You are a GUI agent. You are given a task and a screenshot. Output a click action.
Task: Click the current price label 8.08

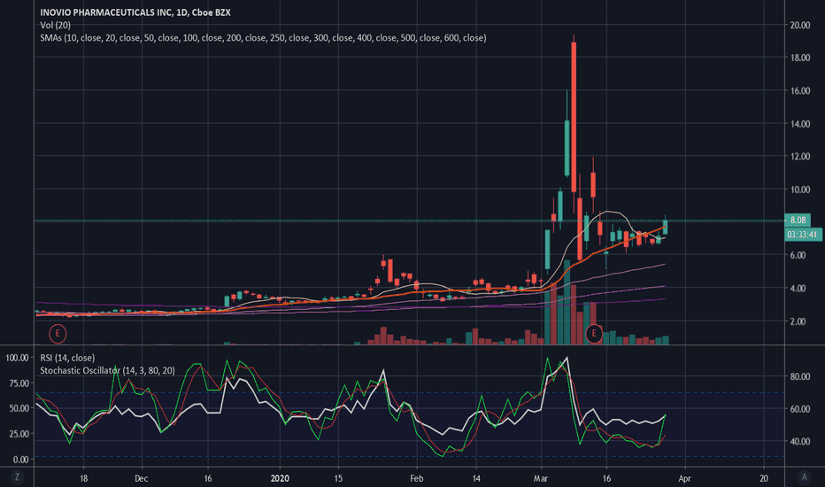(x=798, y=220)
